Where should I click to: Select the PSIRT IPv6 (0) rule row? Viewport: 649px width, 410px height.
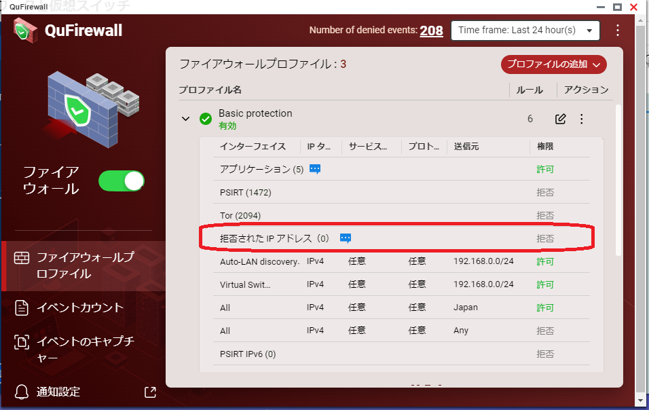(x=401, y=354)
